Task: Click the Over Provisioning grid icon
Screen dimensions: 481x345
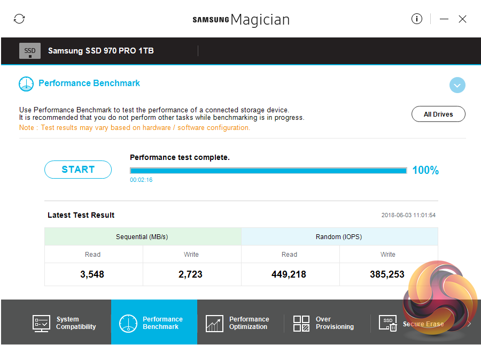Action: coord(301,323)
